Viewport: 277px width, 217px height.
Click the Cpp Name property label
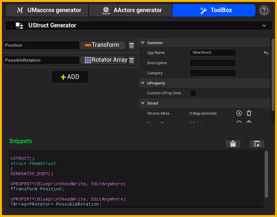point(156,53)
